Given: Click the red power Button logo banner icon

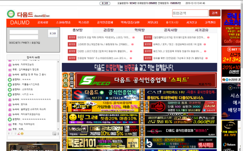Looking at the screenshot, I should point(158,107).
